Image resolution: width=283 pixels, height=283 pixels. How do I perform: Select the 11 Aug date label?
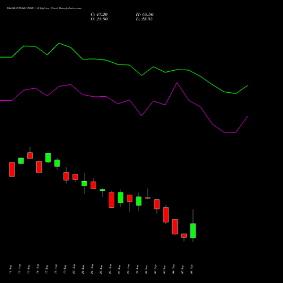point(10,269)
